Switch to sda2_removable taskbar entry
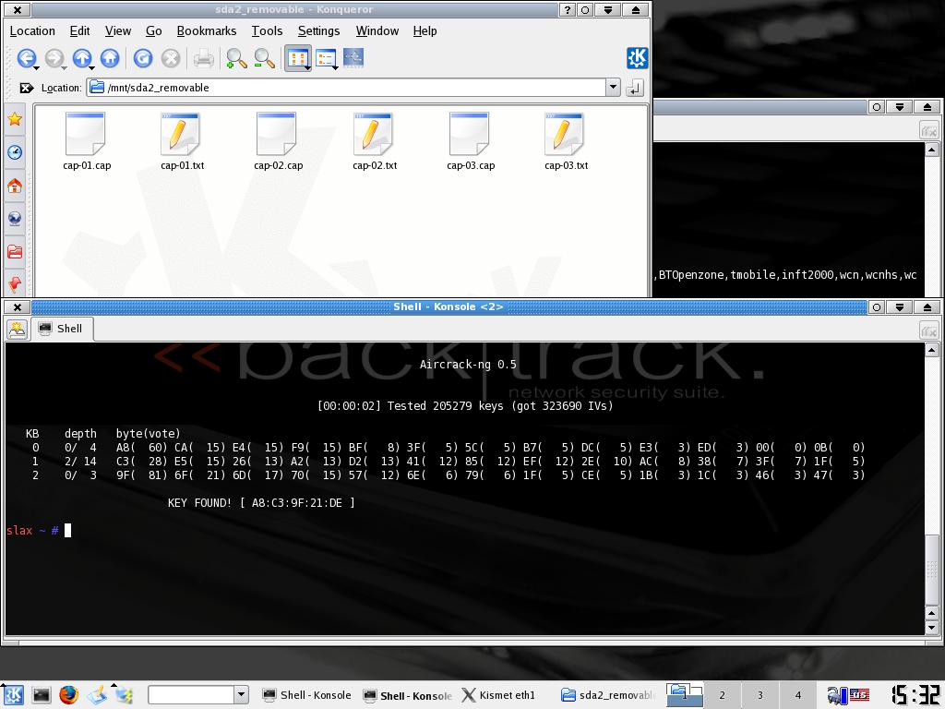945x709 pixels. pyautogui.click(x=609, y=695)
